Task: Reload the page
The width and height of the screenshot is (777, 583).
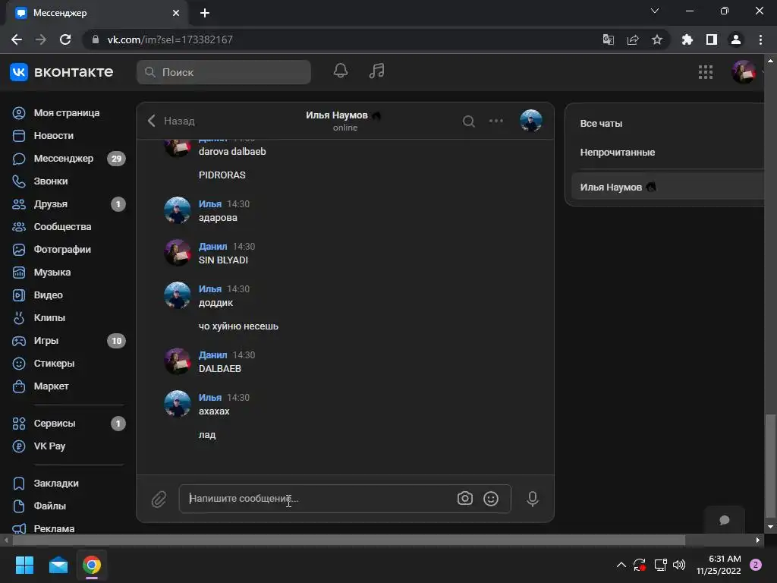Action: click(x=65, y=39)
